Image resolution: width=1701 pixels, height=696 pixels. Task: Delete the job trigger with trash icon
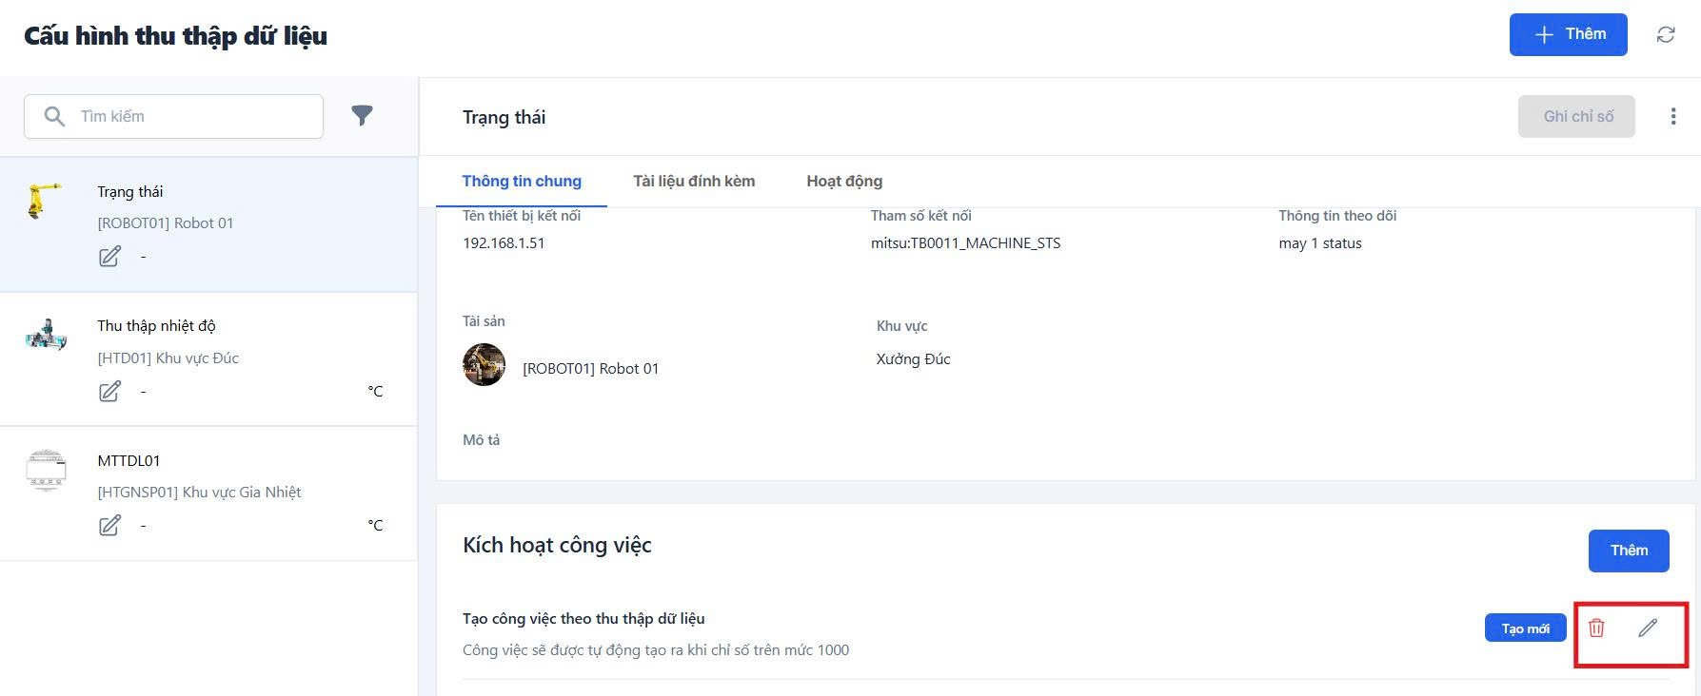1596,628
